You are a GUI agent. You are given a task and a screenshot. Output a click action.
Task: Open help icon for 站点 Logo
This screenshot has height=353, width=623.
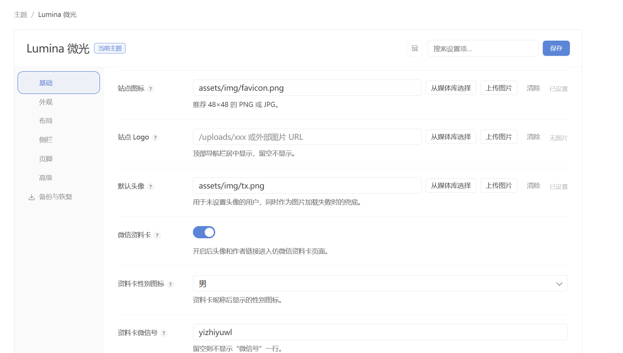coord(155,138)
